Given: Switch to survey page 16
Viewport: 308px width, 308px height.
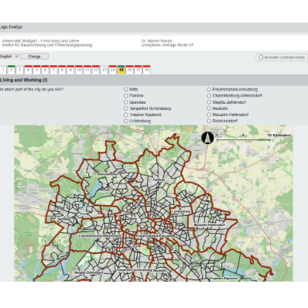Looking at the screenshot, I should click(129, 70).
